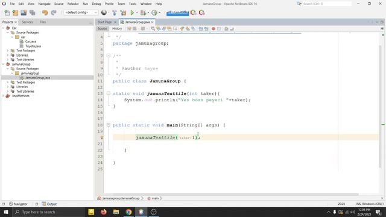The width and height of the screenshot is (386, 217).
Task: Click the Next Bookmark editor icon
Action: [188, 29]
